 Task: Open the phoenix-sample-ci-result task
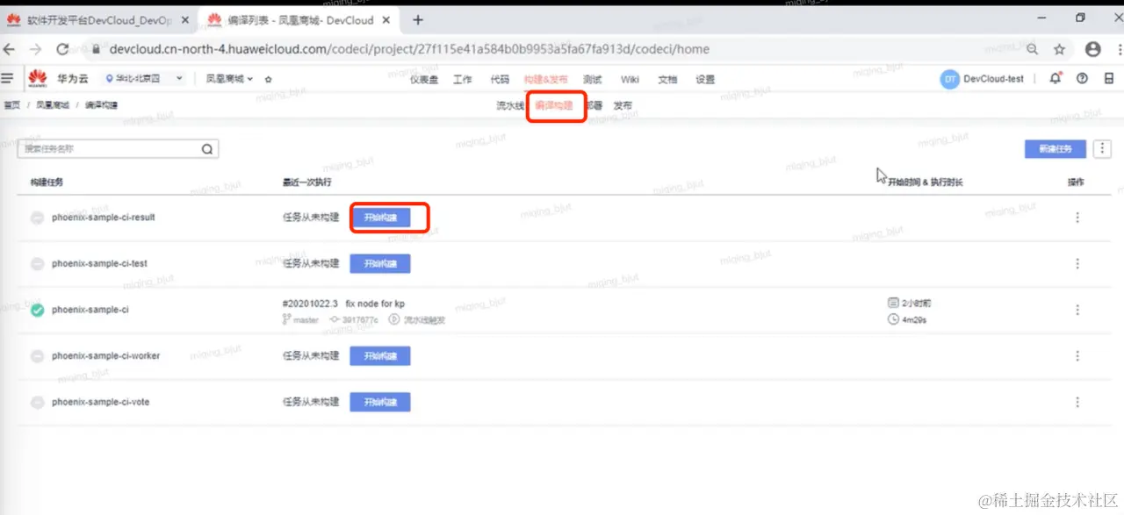tap(103, 217)
